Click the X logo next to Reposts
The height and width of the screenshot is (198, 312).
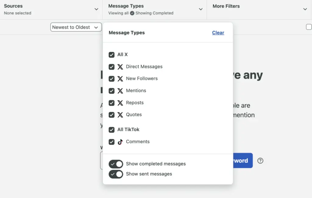coord(120,103)
